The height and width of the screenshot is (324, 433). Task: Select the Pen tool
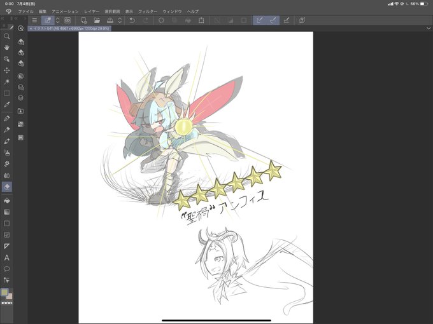click(x=7, y=118)
